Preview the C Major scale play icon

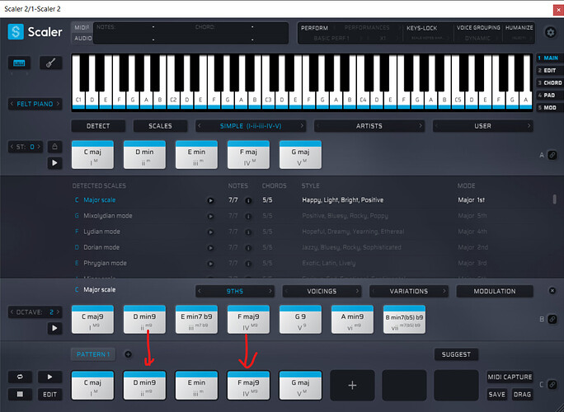coord(210,200)
